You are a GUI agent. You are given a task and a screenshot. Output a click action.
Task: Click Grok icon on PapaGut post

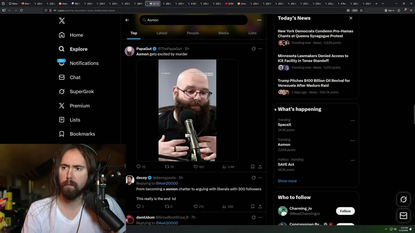pyautogui.click(x=254, y=49)
